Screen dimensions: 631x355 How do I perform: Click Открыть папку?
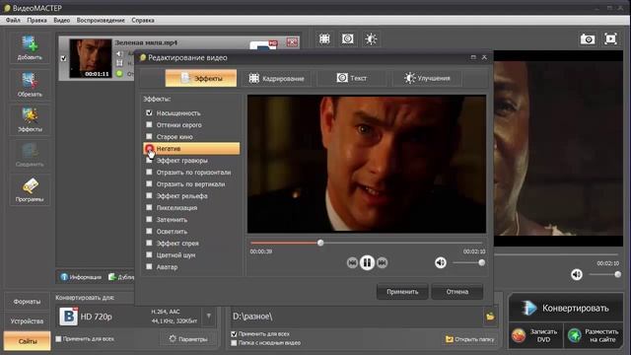(469, 339)
